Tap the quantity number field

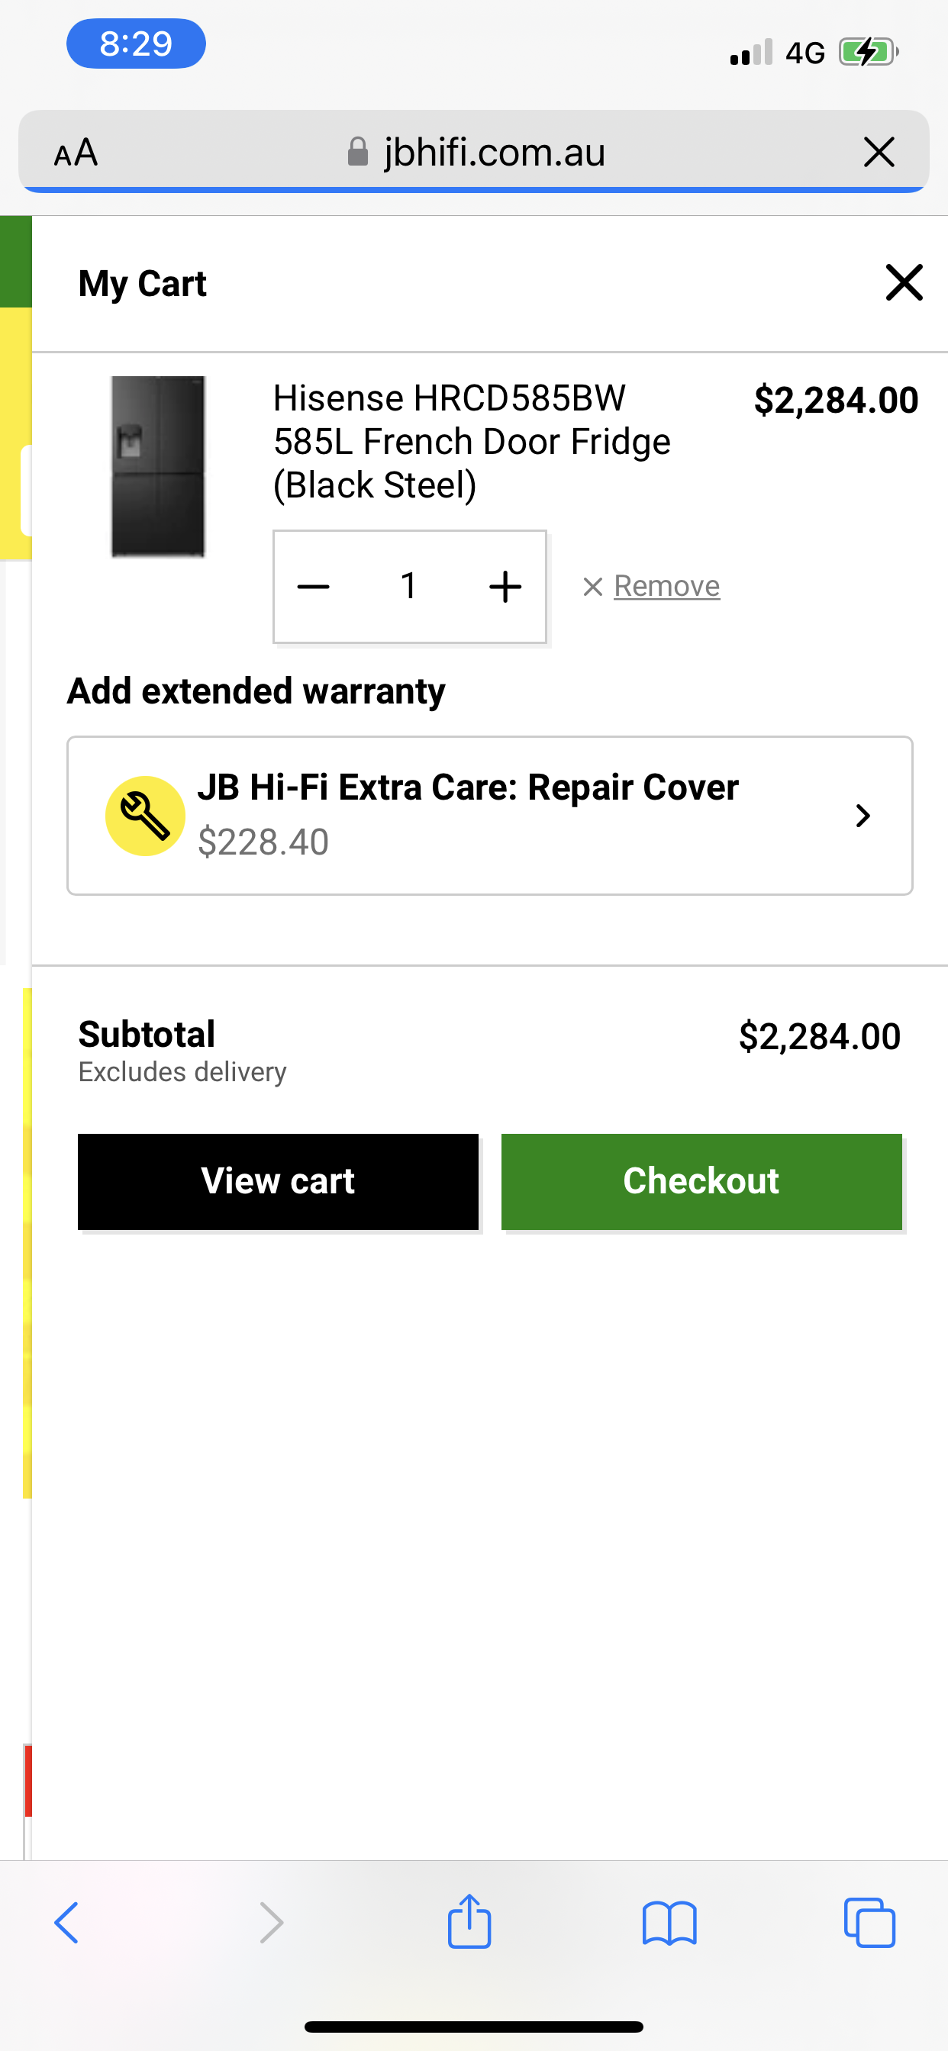click(x=408, y=587)
